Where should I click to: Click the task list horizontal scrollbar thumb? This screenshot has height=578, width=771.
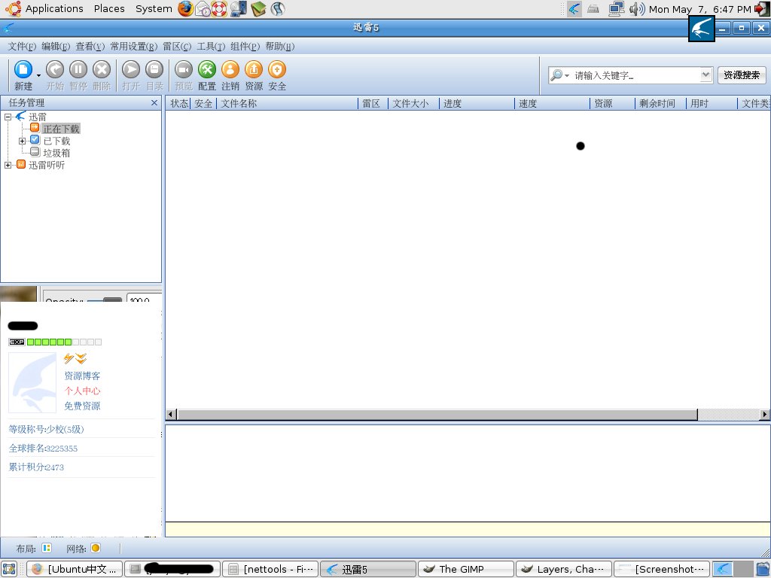click(437, 415)
